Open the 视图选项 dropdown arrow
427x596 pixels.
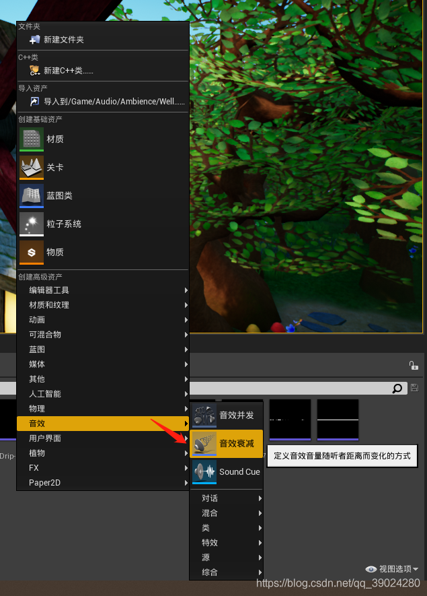click(416, 569)
